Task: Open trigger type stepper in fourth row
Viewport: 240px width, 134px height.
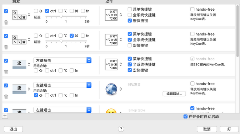Action: (29, 89)
